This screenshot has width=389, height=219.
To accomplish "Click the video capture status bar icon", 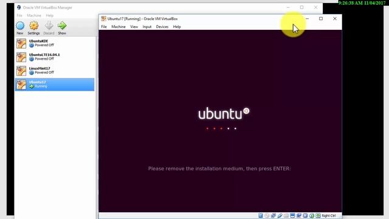I will coord(298,215).
